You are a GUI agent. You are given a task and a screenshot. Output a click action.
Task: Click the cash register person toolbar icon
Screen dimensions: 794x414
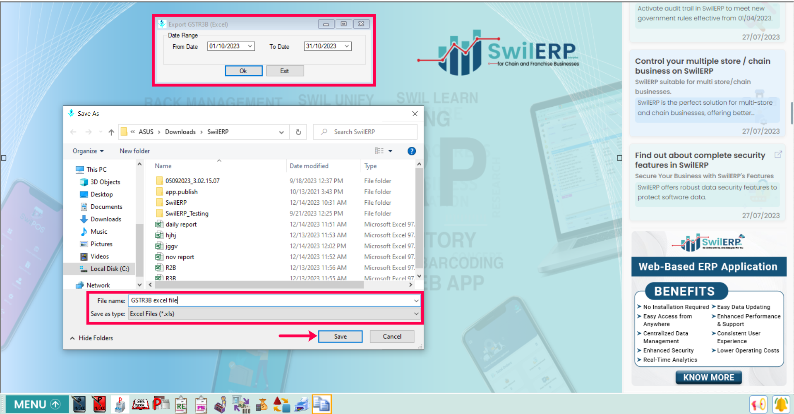221,404
